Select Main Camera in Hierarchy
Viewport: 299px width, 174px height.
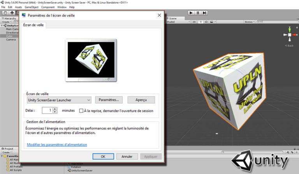(12, 29)
